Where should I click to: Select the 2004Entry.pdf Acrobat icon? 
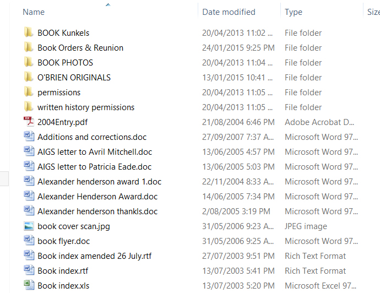tap(29, 122)
